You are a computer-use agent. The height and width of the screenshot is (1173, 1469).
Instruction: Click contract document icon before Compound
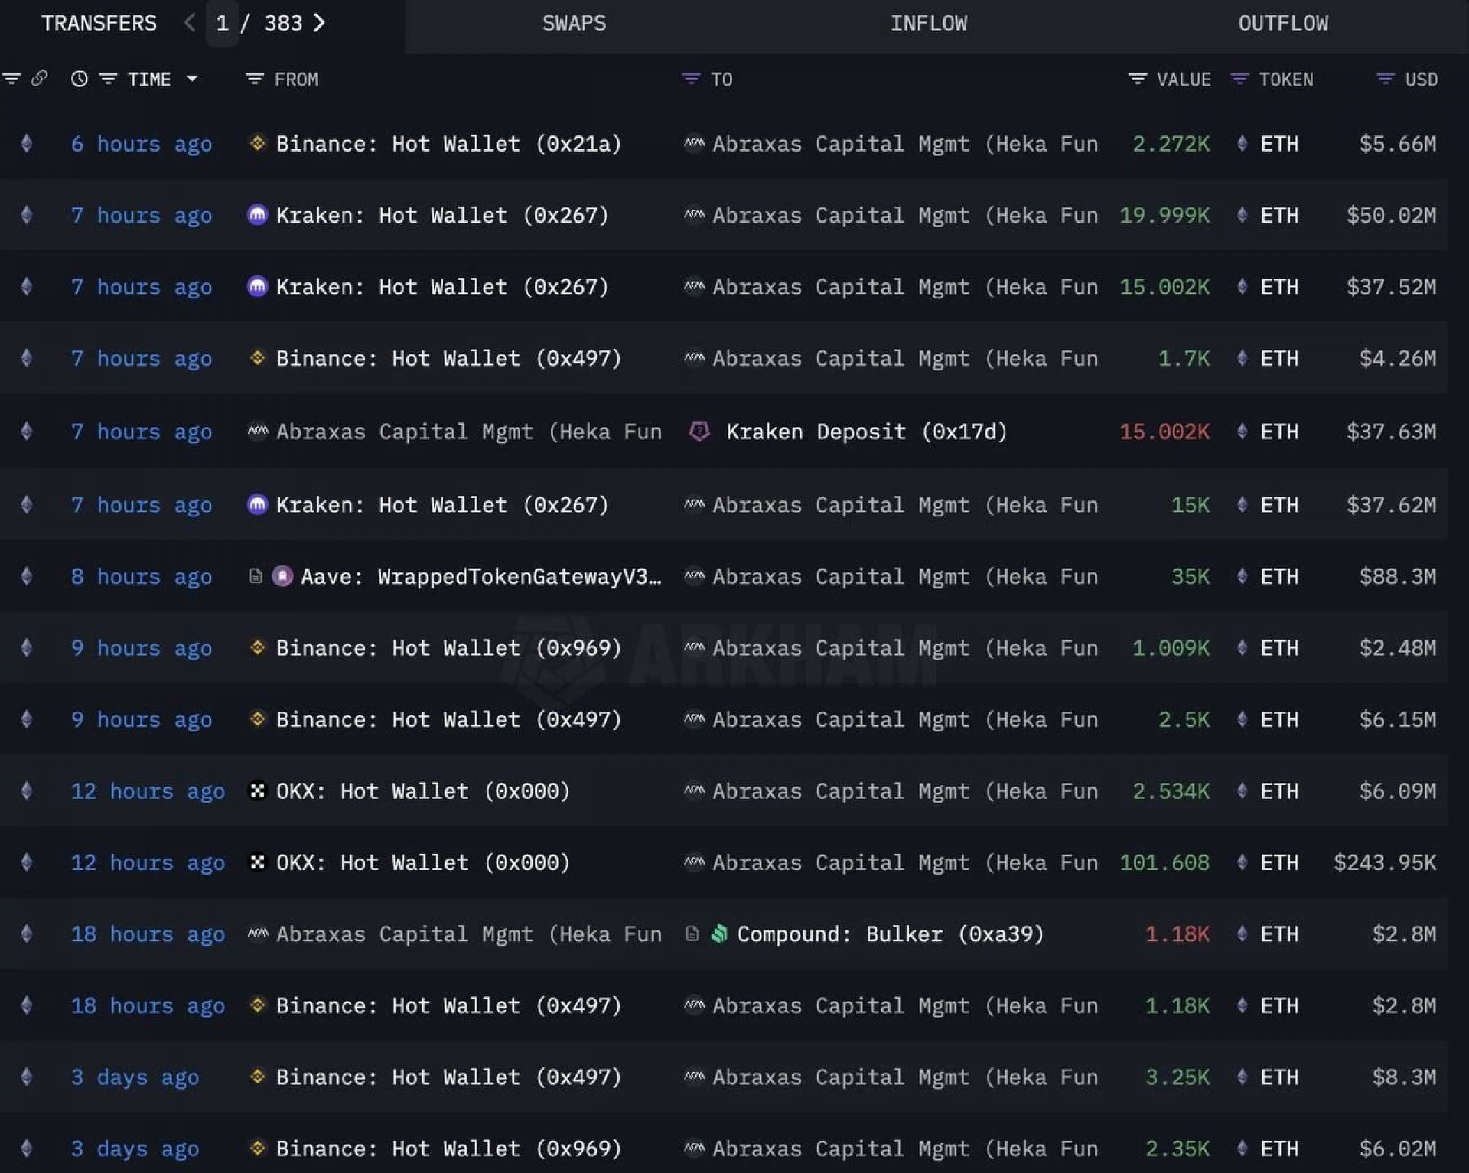pos(692,934)
